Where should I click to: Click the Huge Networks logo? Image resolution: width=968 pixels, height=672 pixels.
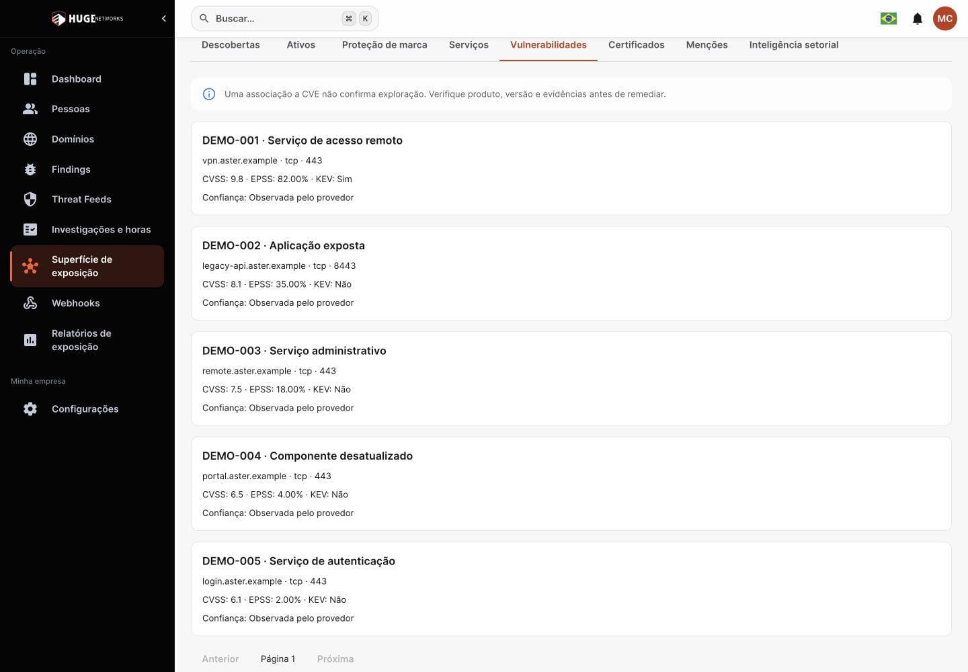point(87,19)
